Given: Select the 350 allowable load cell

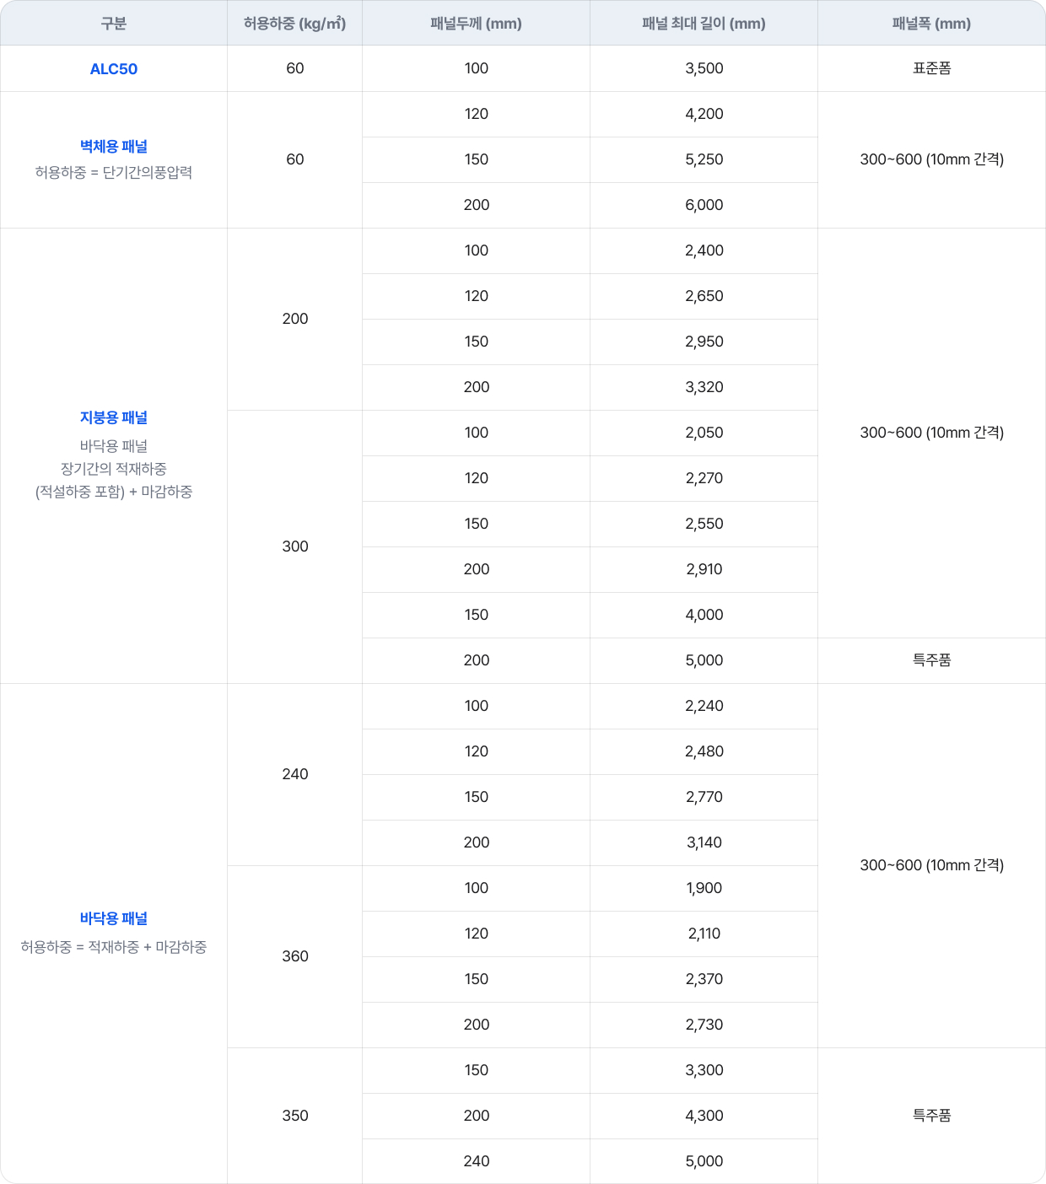Looking at the screenshot, I should pyautogui.click(x=294, y=1116).
